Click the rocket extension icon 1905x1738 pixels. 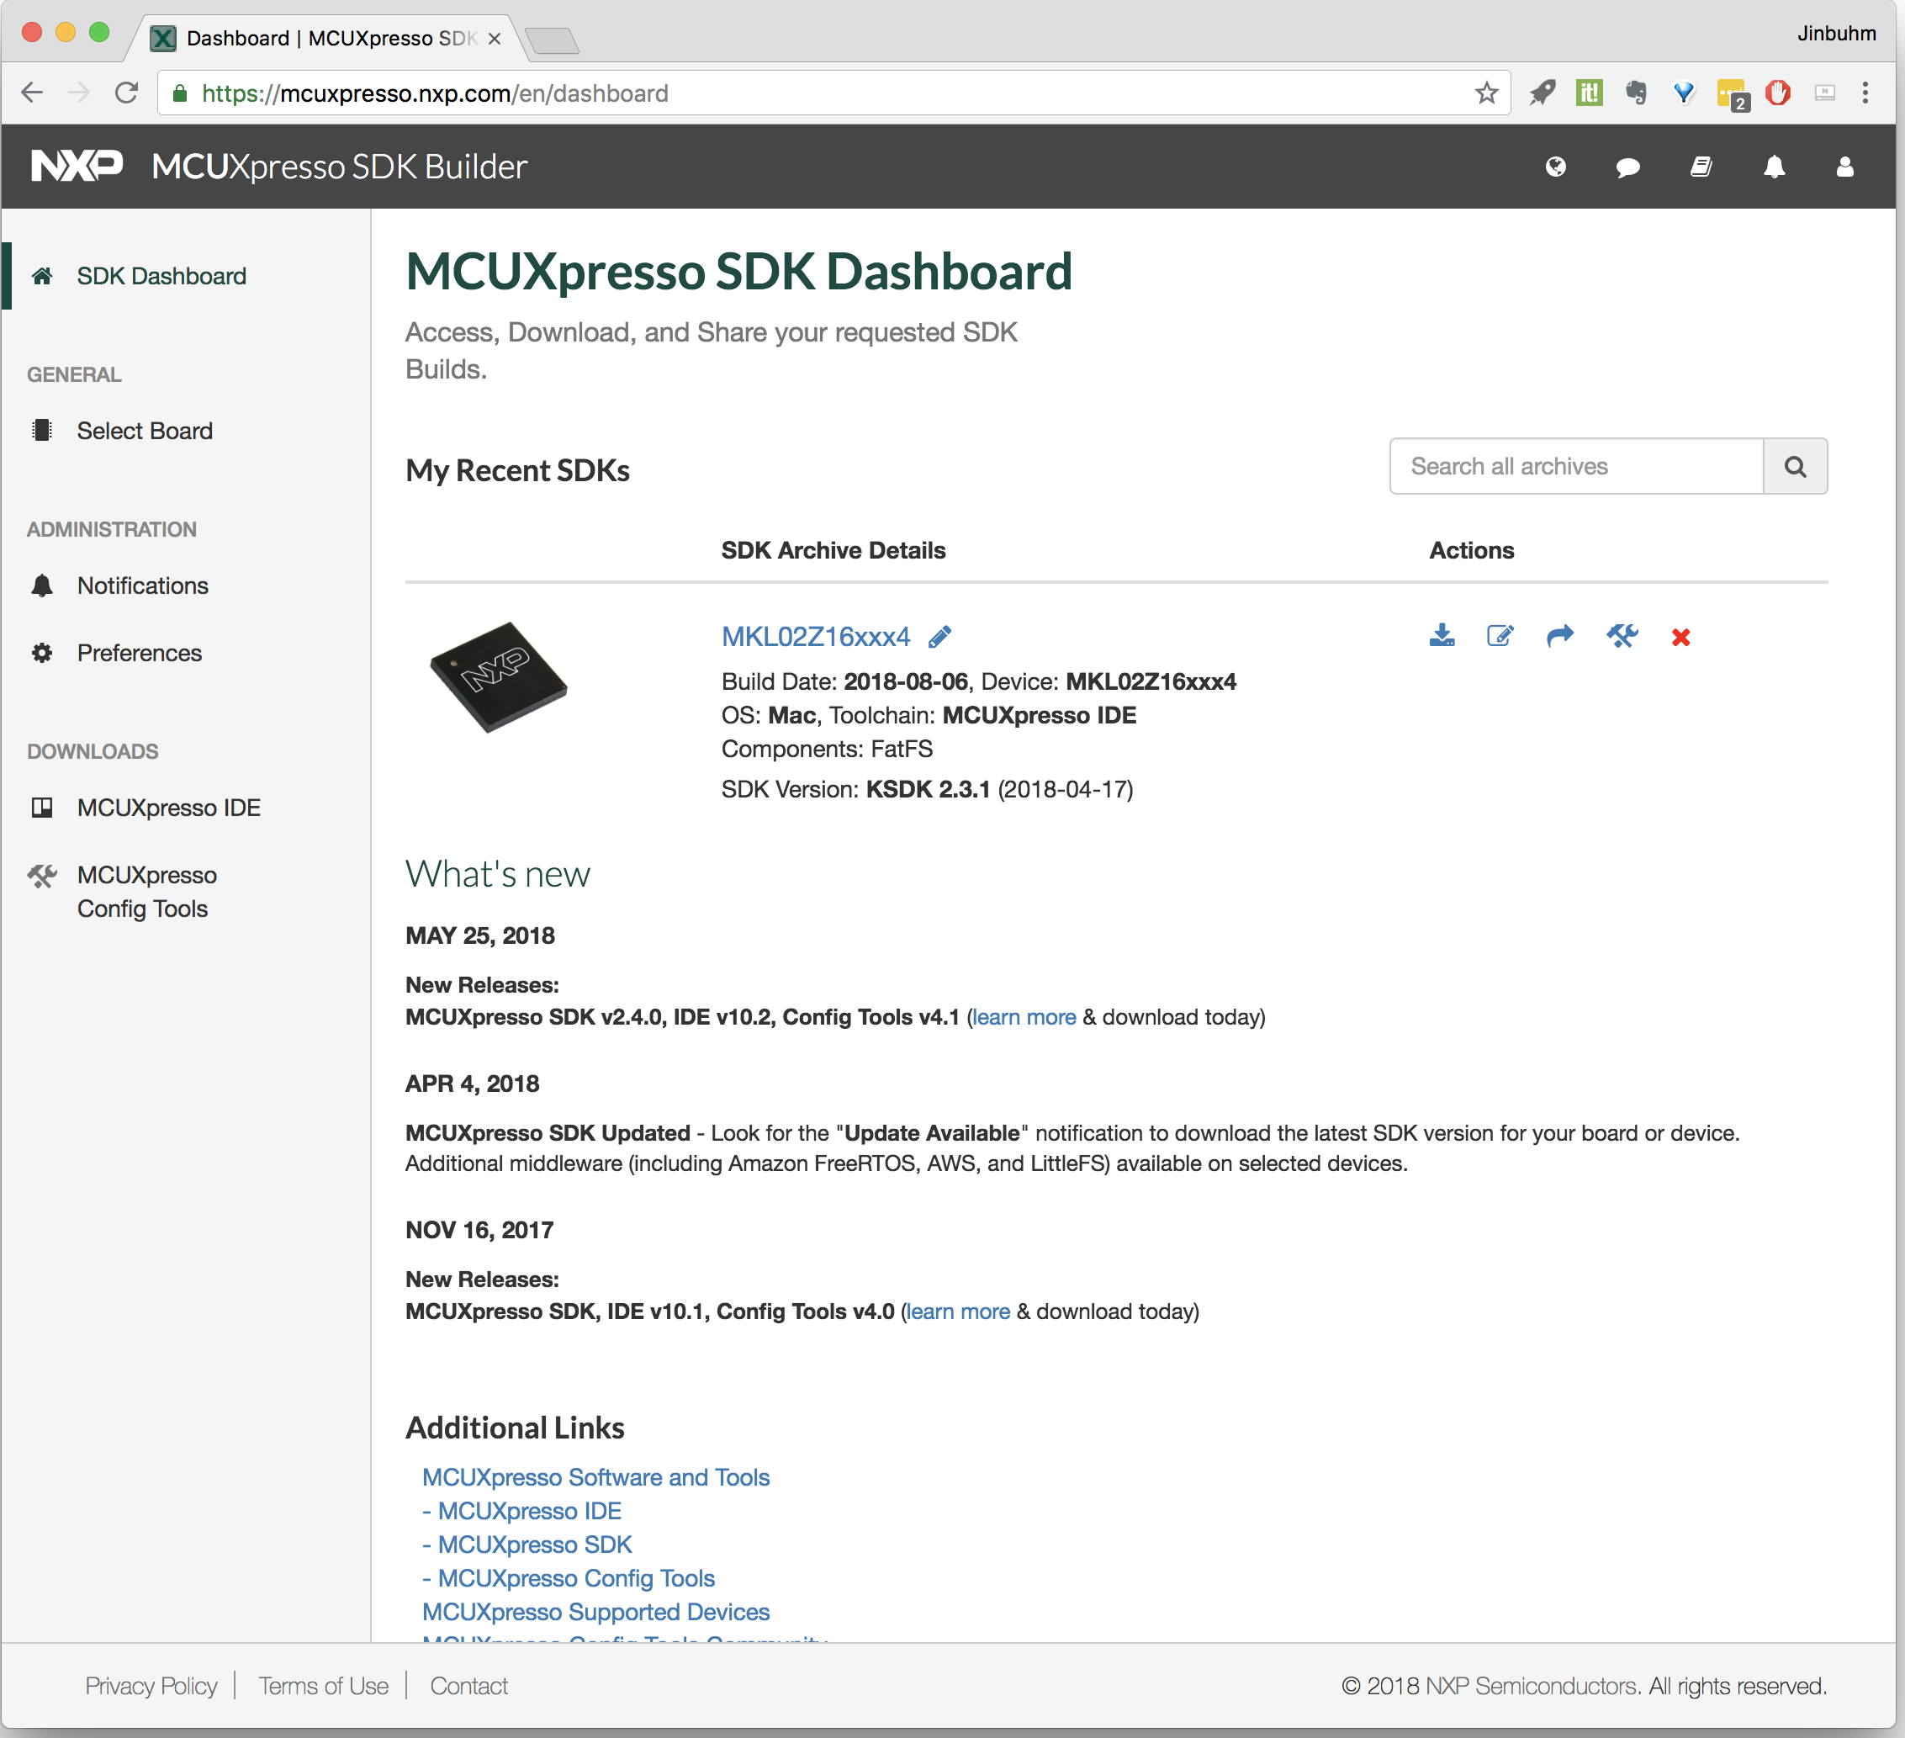point(1543,93)
